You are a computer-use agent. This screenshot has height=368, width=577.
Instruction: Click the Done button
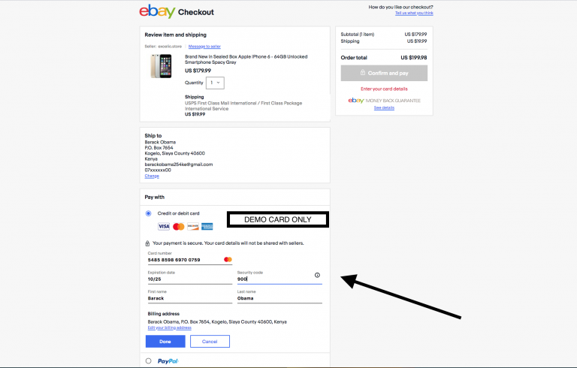[165, 342]
